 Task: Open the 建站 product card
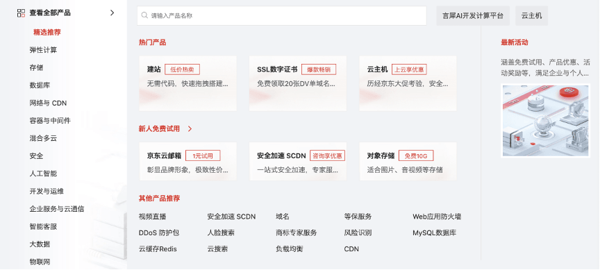[188, 83]
